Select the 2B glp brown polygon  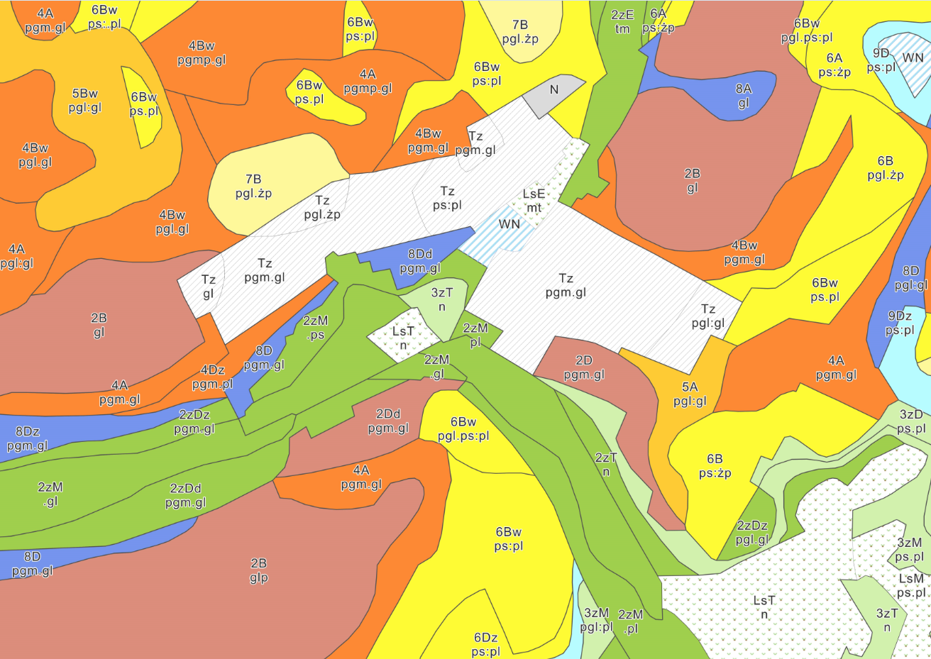click(258, 570)
